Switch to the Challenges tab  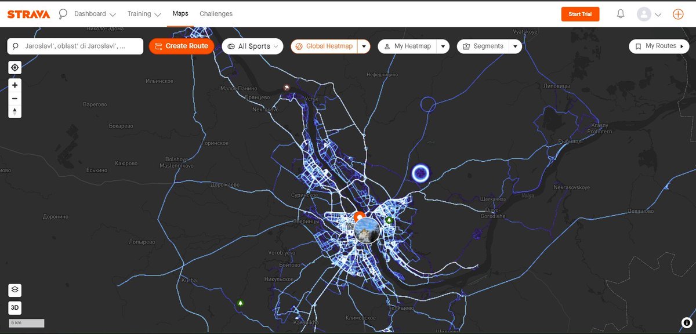point(216,13)
